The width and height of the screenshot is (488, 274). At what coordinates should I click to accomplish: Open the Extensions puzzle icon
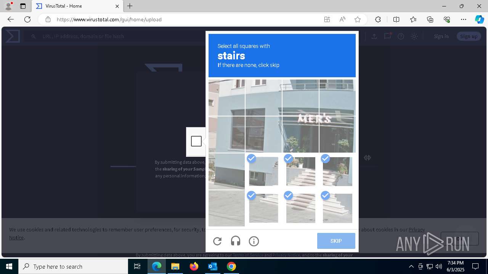tap(378, 19)
